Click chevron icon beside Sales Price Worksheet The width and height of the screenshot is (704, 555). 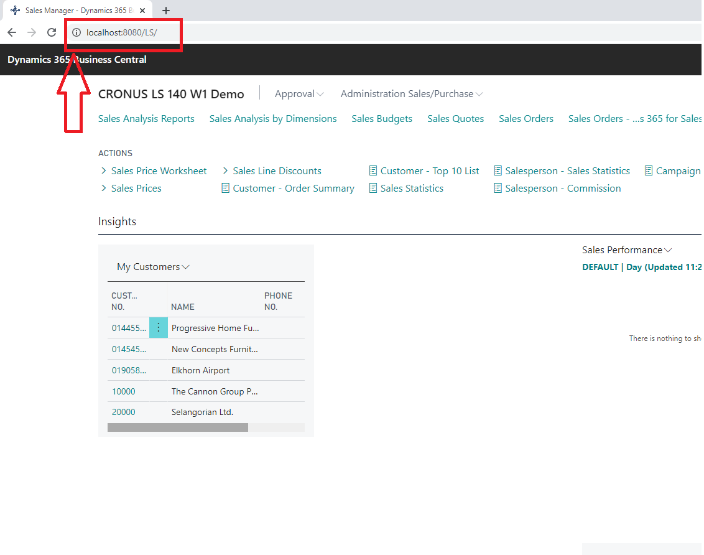104,170
